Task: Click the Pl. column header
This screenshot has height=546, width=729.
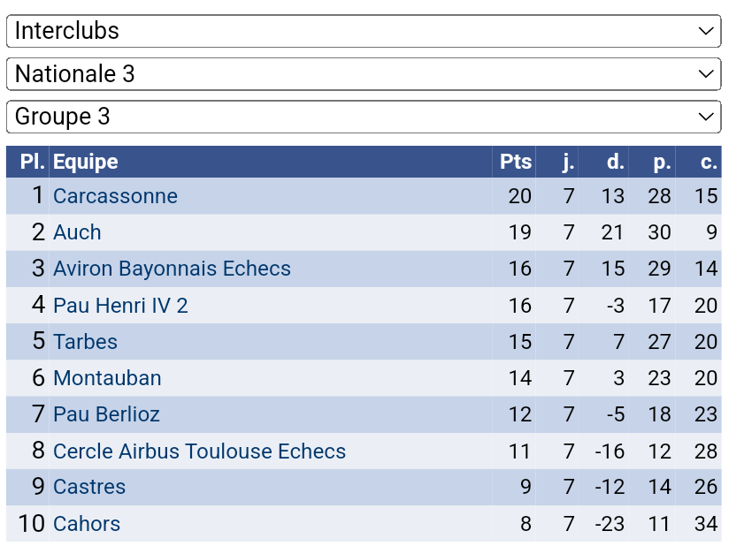Action: click(32, 162)
